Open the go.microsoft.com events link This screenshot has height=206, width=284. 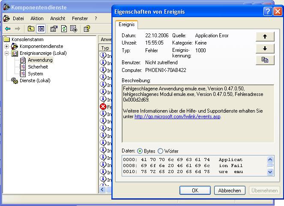tap(177, 116)
